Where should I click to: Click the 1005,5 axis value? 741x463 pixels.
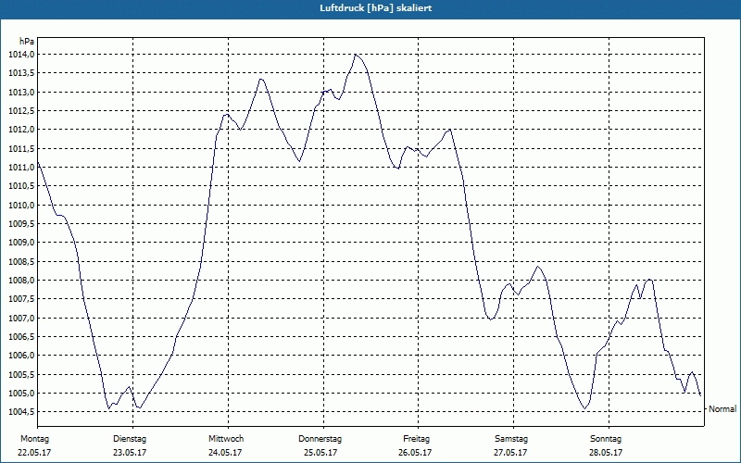point(21,374)
